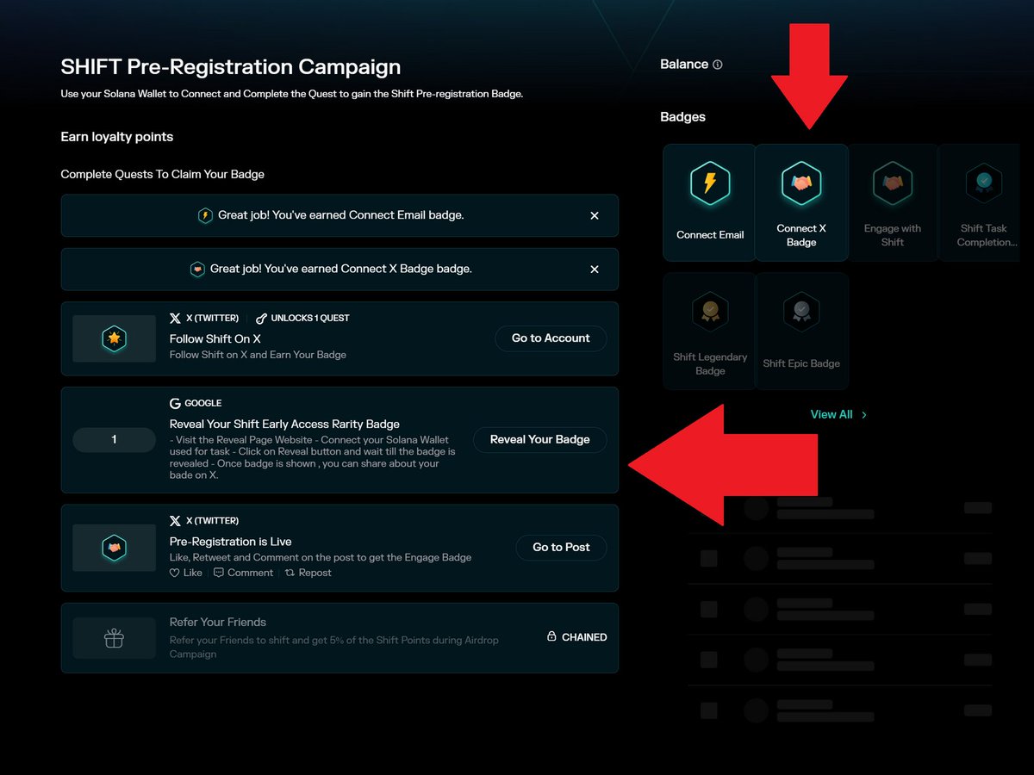The width and height of the screenshot is (1034, 775).
Task: Click the Balance label
Action: (x=684, y=65)
